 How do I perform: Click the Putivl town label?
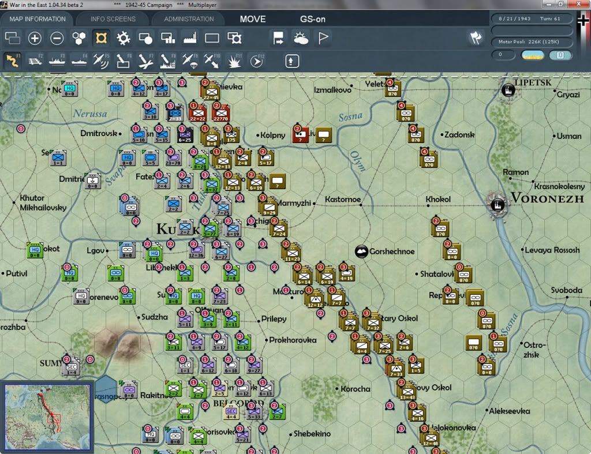pos(17,273)
